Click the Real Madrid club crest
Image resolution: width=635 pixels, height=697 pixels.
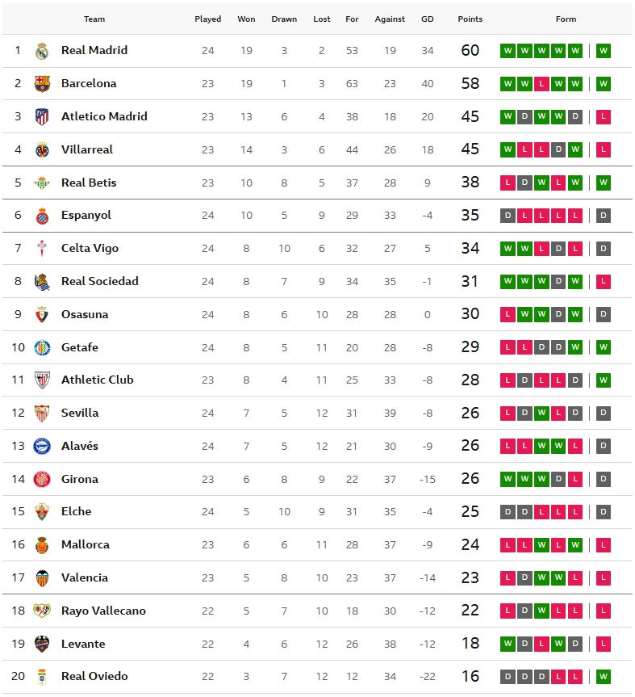42,51
